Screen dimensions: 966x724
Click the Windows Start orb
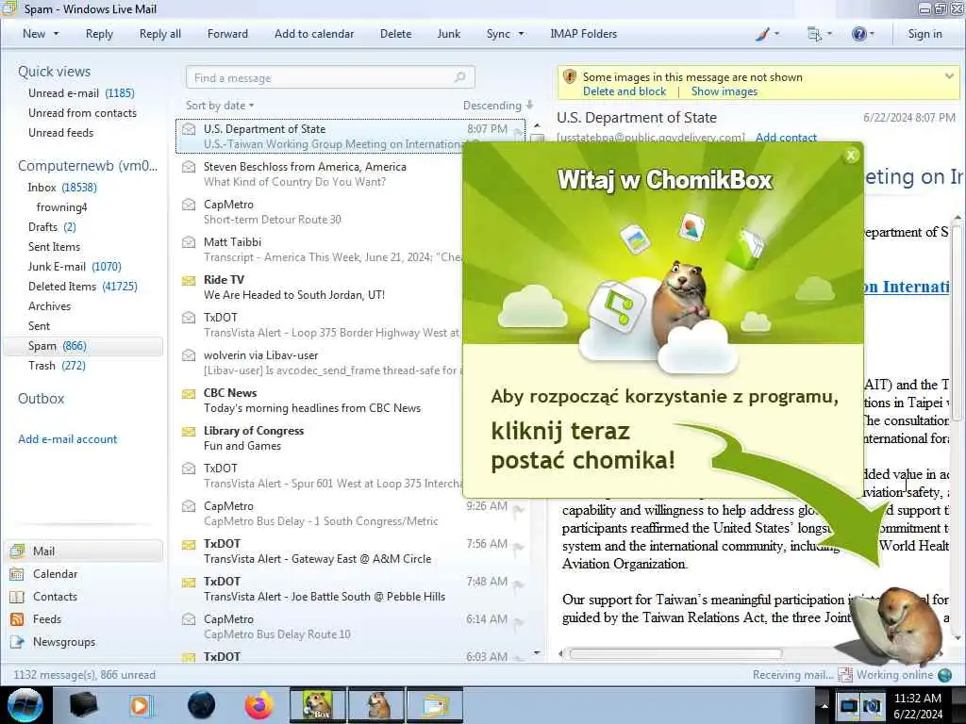click(x=25, y=705)
